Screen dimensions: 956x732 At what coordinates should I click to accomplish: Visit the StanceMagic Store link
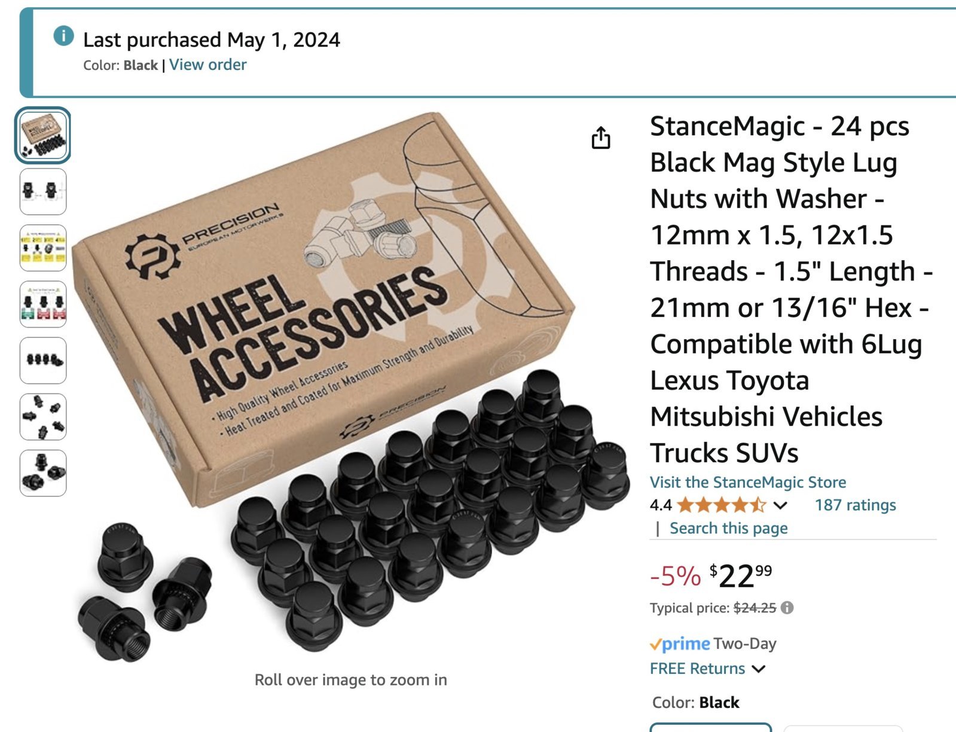click(x=748, y=482)
